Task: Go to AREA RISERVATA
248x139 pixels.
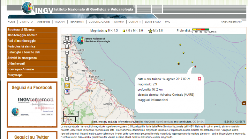Action: pos(231,22)
